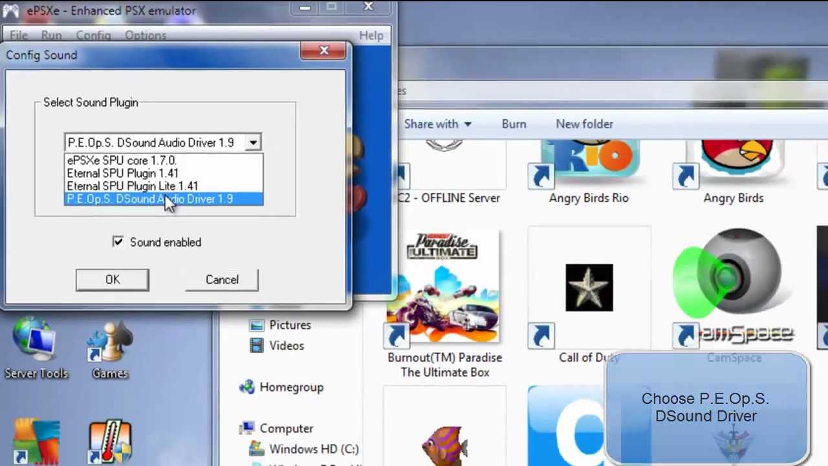Select Burnout Paradise Ultimate Box icon

444,287
